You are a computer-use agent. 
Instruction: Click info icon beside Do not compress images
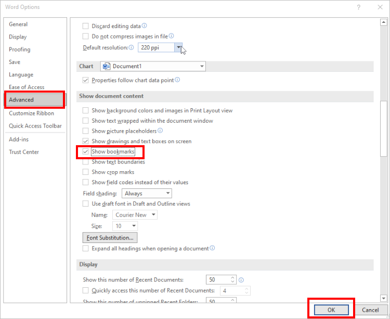pyautogui.click(x=172, y=36)
